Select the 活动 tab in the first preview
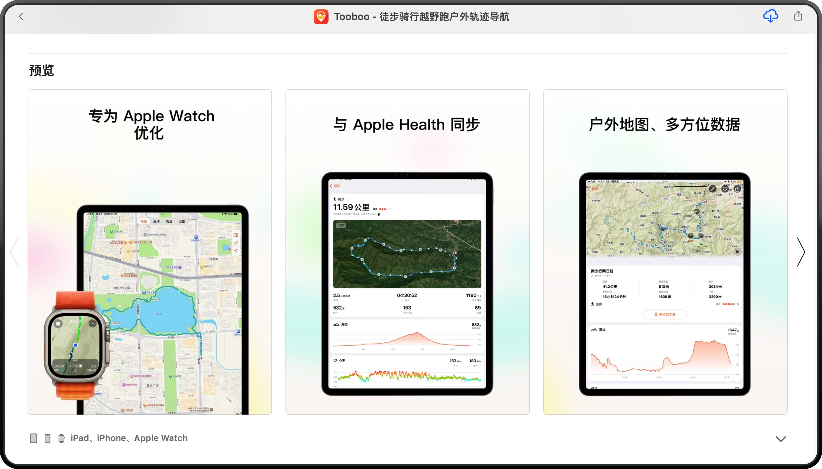 click(x=156, y=221)
